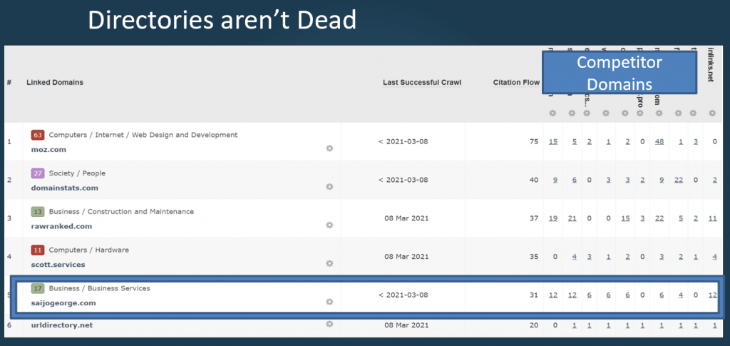Click Citation Flow value 20 for urldirectory.net
Image resolution: width=730 pixels, height=346 pixels.
click(x=533, y=325)
